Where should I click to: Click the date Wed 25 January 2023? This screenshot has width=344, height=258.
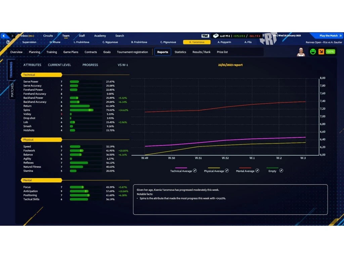click(290, 36)
